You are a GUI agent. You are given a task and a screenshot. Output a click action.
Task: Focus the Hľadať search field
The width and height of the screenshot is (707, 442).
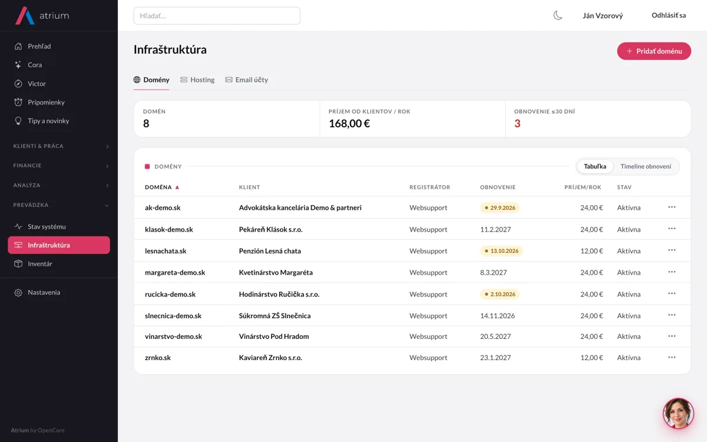217,16
